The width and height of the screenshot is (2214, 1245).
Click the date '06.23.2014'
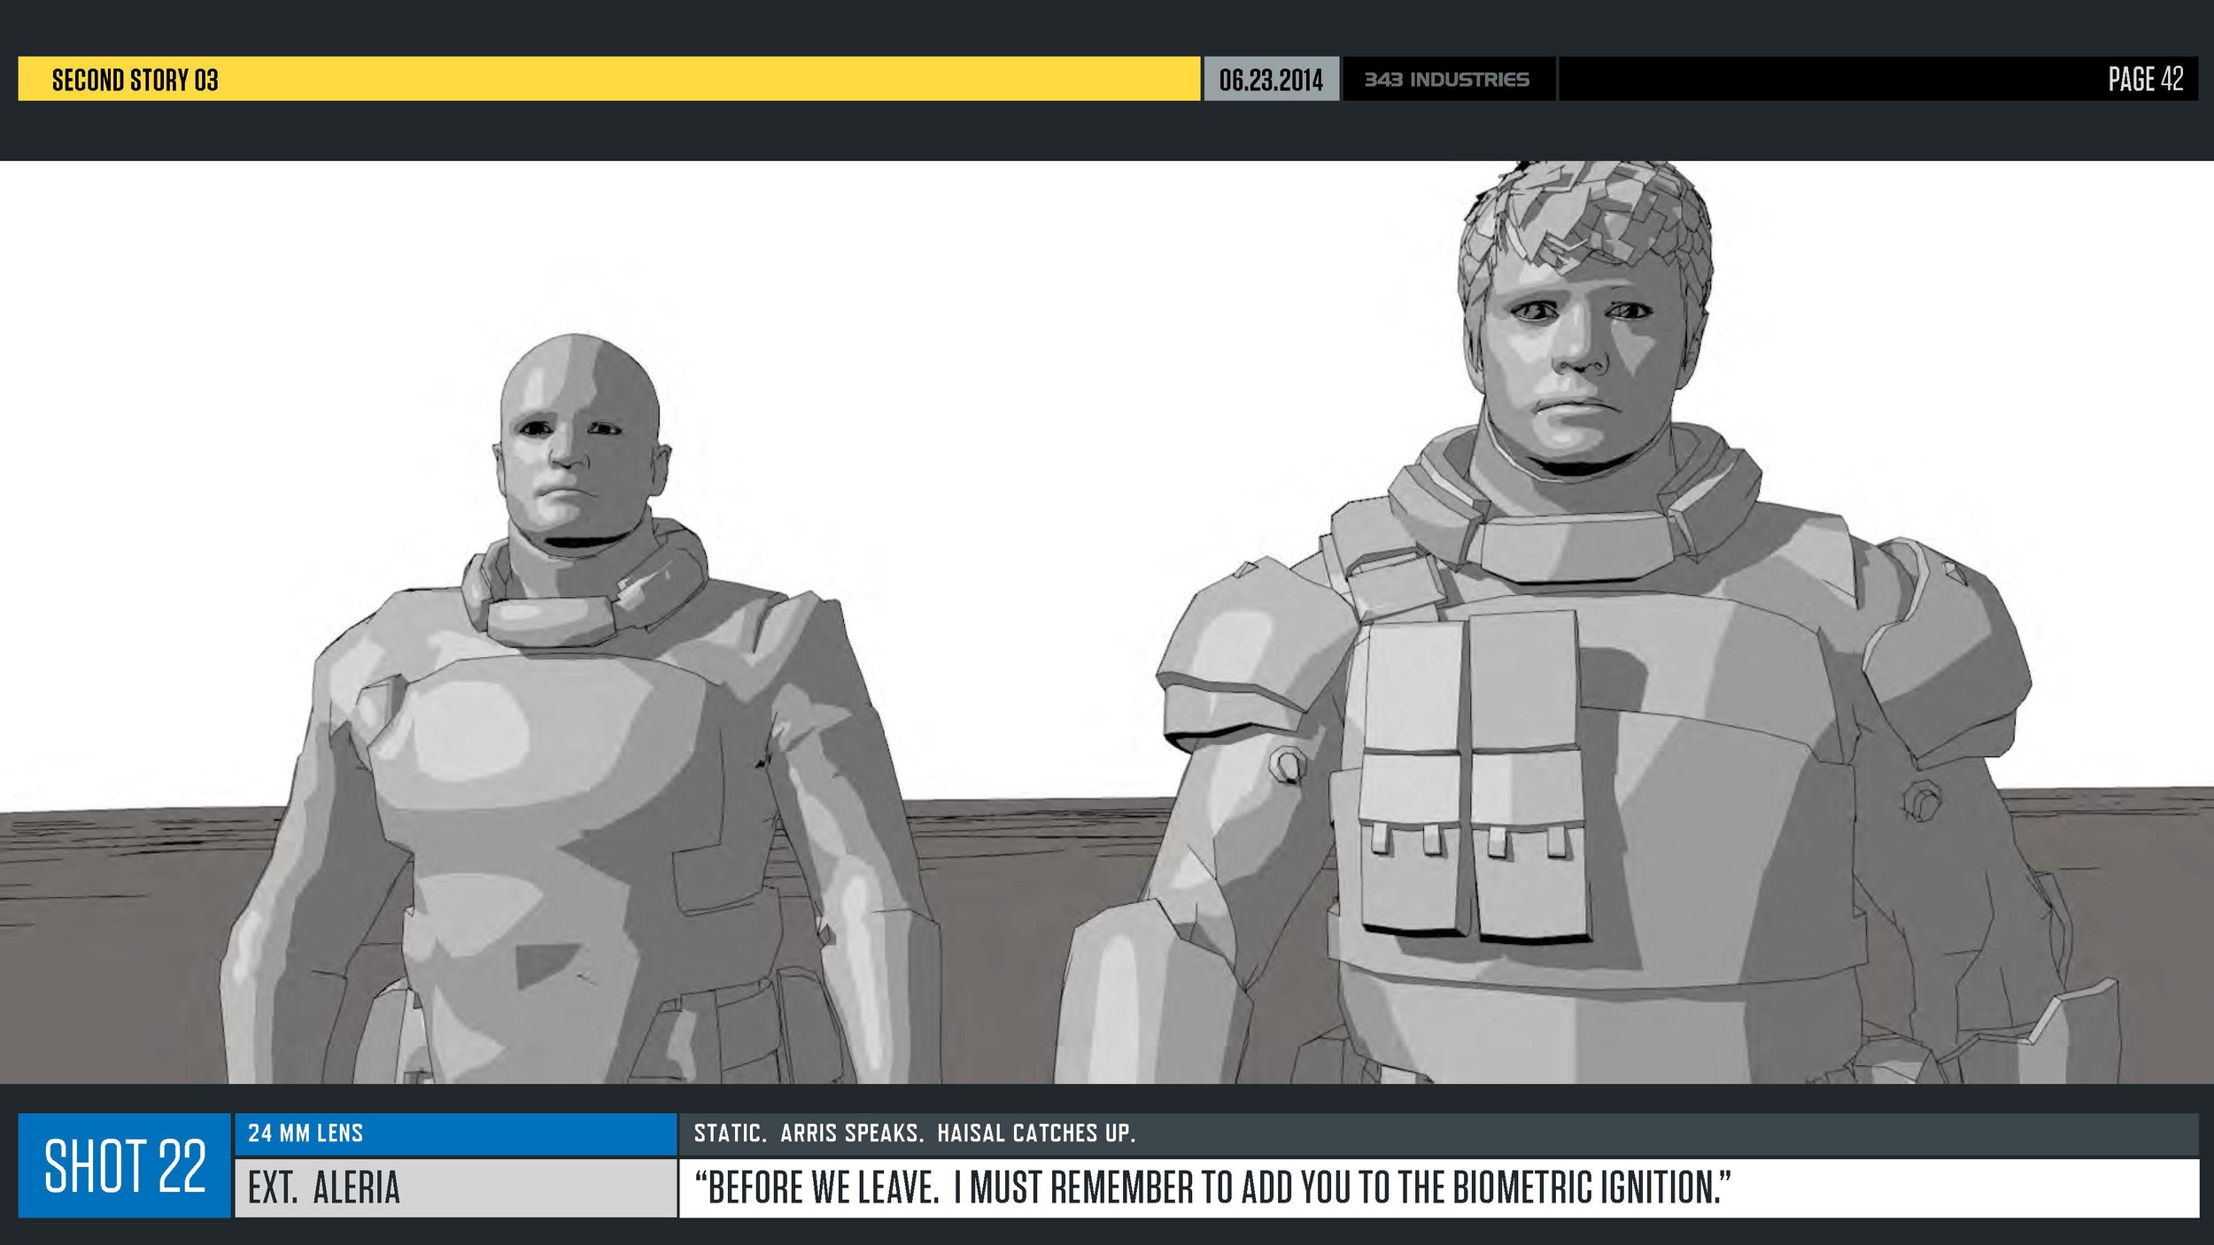(1271, 80)
